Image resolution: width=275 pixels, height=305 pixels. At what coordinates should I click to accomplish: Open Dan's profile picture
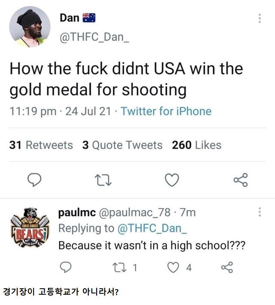pyautogui.click(x=30, y=27)
